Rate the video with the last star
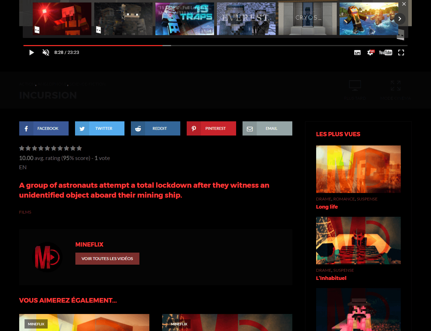The height and width of the screenshot is (331, 431). (x=79, y=148)
